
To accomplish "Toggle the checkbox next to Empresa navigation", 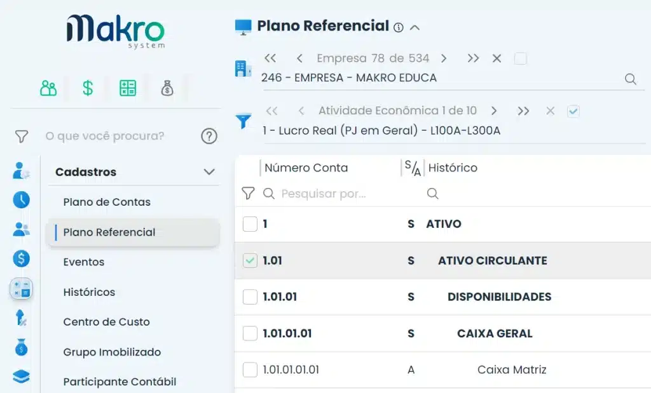I will [520, 58].
